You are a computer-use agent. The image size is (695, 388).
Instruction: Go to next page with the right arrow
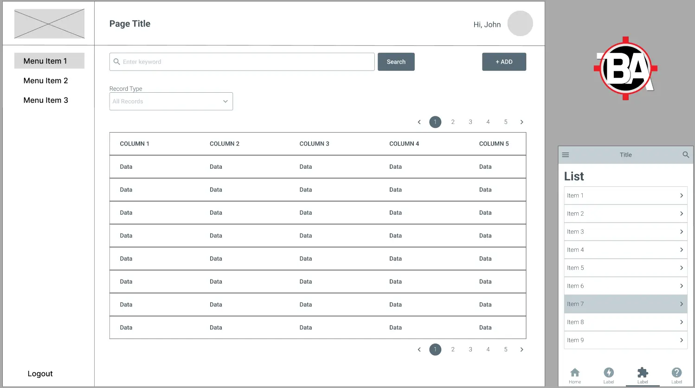pos(521,122)
